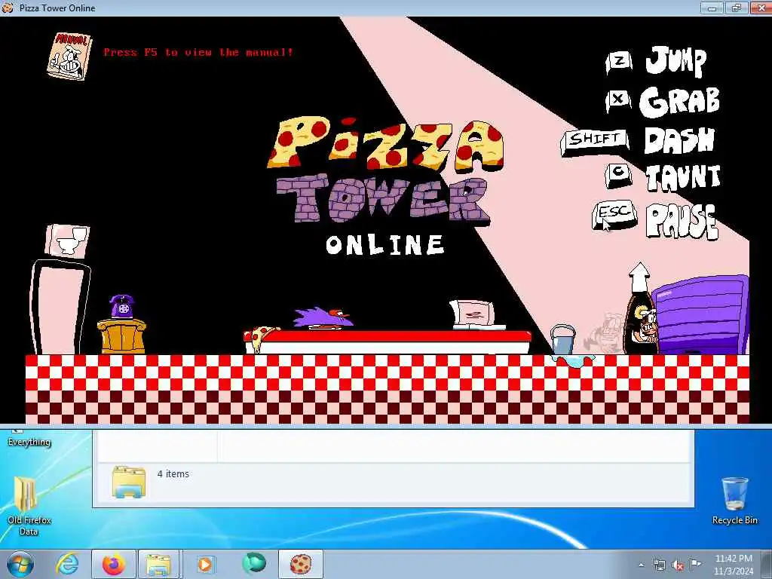Click the folder icon in Explorer details pane
Image resolution: width=772 pixels, height=579 pixels.
128,482
